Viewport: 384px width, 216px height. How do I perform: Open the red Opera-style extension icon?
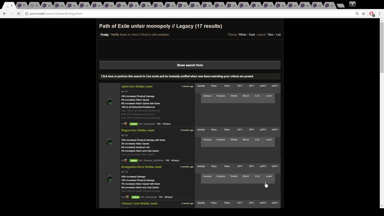click(x=372, y=13)
